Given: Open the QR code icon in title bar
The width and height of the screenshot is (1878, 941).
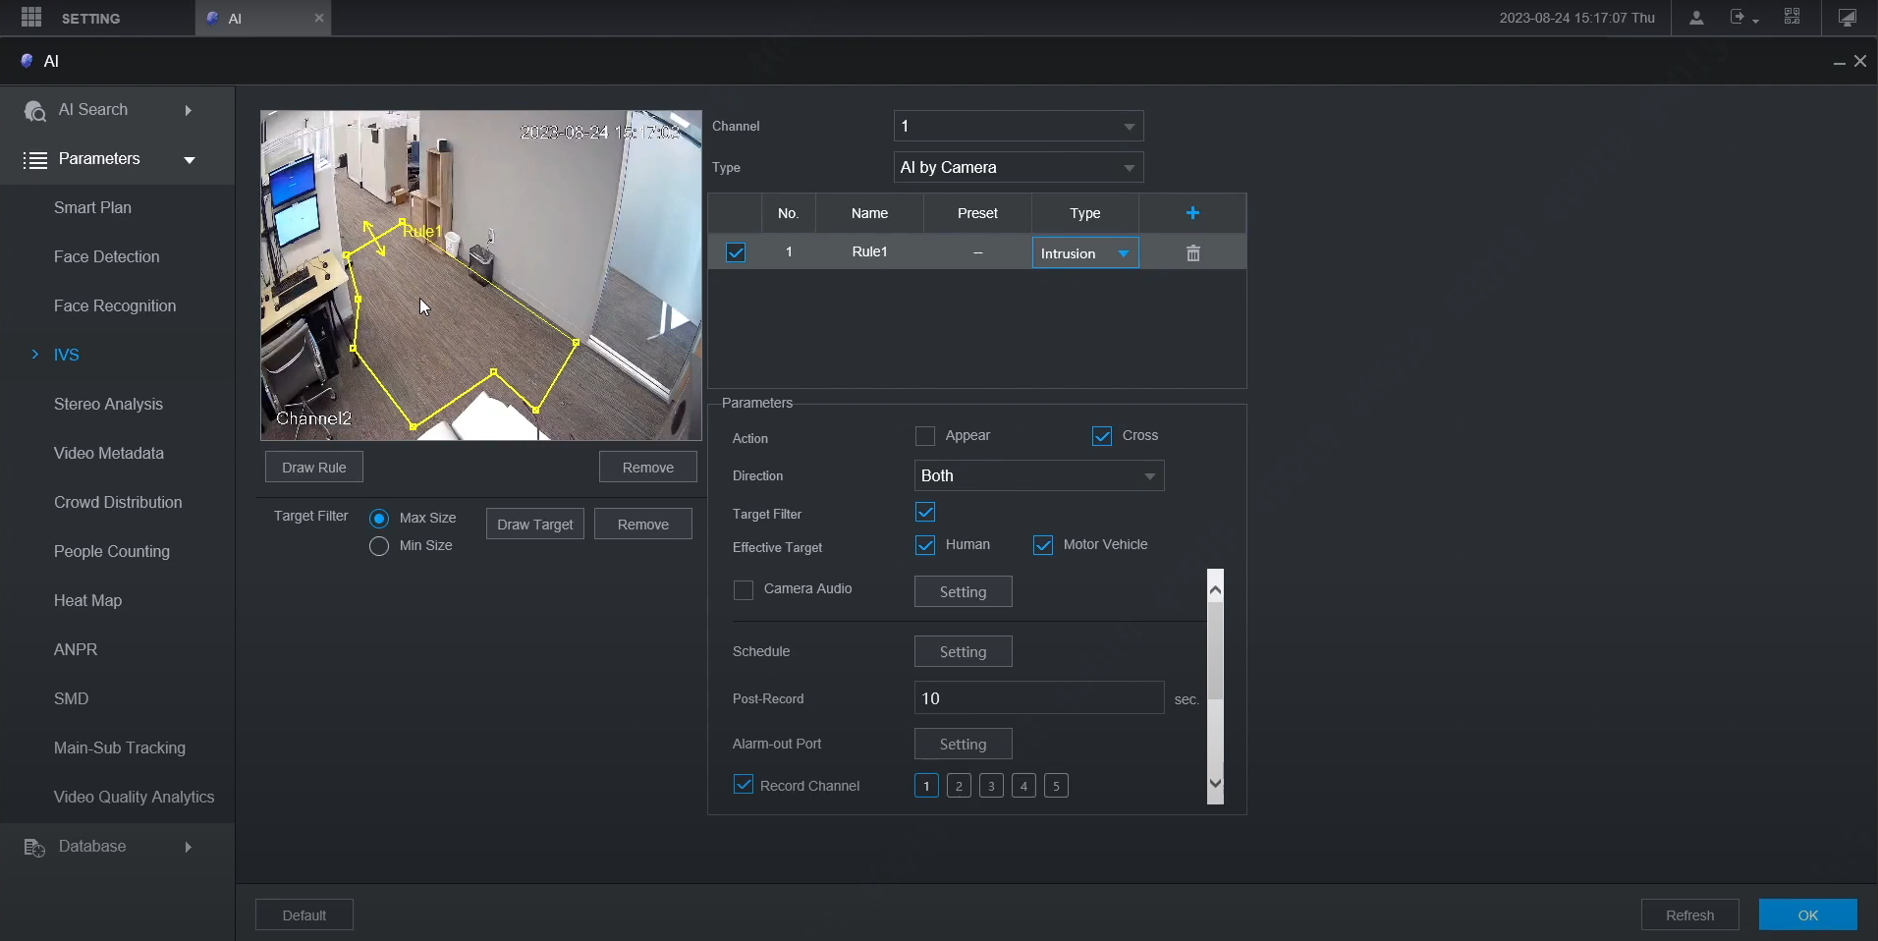Looking at the screenshot, I should [x=1792, y=17].
